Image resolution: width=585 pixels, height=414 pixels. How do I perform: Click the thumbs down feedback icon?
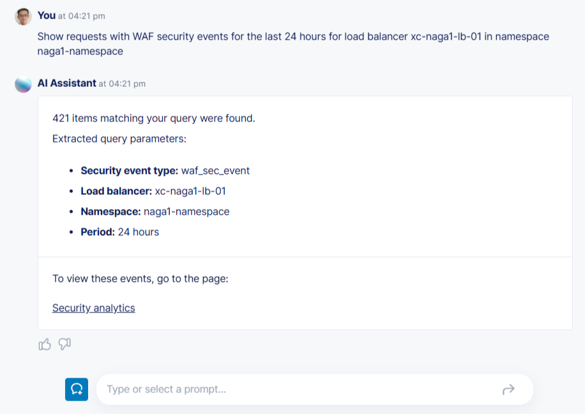[65, 344]
